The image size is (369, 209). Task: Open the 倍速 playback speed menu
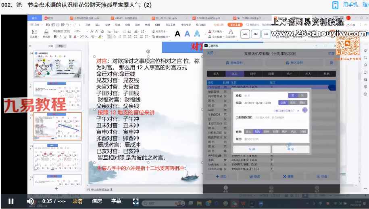[97, 201]
